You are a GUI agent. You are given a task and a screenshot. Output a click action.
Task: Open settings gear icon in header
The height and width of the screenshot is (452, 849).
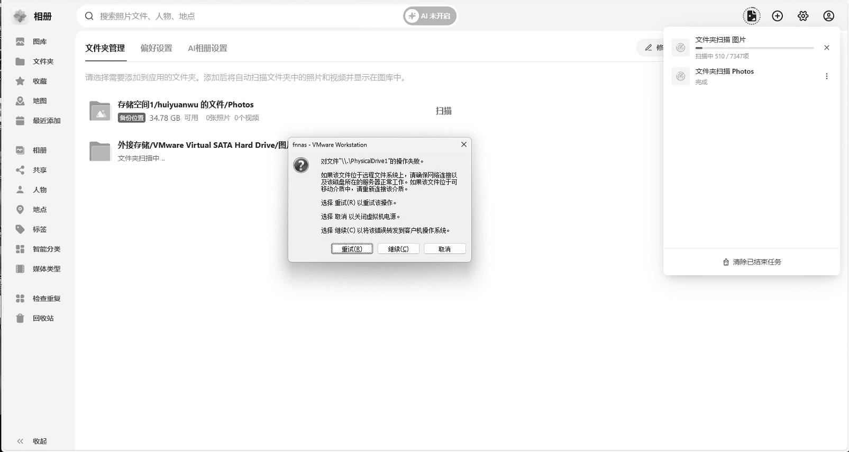(x=803, y=16)
